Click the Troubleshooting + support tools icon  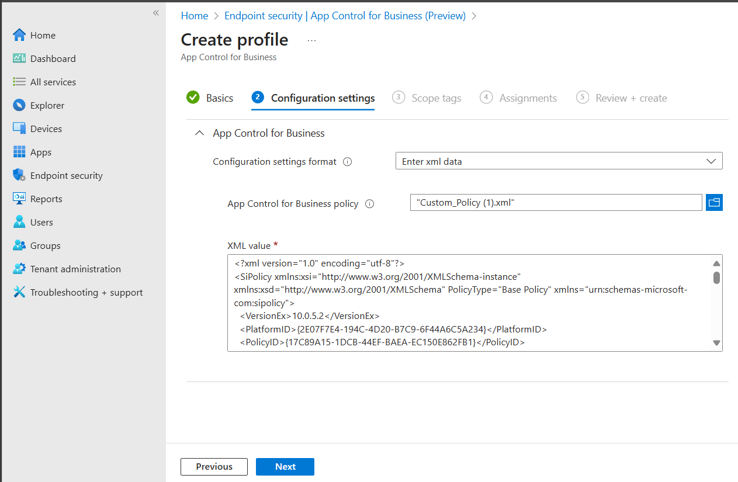19,292
